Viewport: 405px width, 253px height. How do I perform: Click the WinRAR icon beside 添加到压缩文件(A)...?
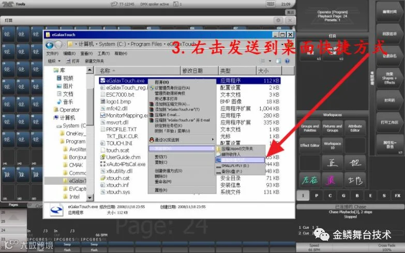pyautogui.click(x=152, y=104)
